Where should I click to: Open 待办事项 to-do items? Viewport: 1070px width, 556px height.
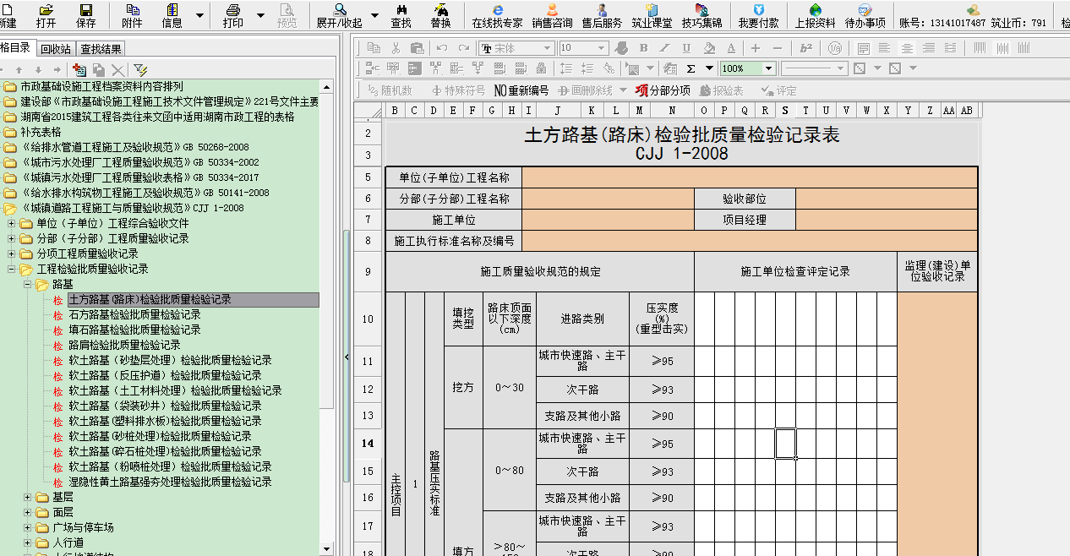(865, 14)
